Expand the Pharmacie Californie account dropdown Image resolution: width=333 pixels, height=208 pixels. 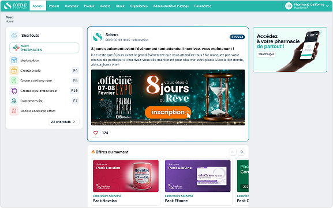[x=327, y=6]
